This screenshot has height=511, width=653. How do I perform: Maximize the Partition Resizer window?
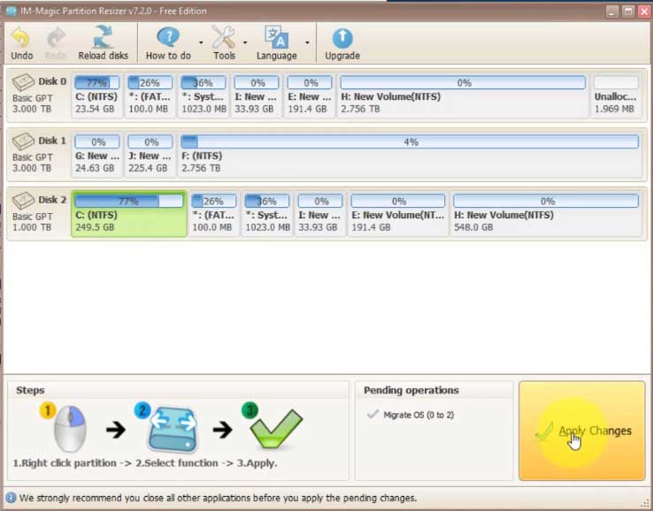click(628, 11)
